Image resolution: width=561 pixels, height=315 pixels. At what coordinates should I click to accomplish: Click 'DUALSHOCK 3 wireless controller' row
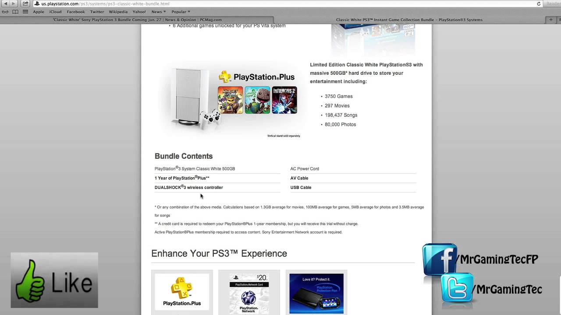tap(217, 187)
